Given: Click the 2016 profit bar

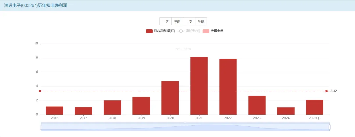Looking at the screenshot, I should [55, 111].
